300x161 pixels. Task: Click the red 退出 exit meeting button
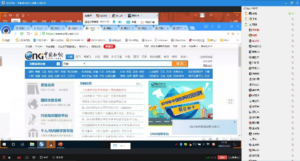coord(222,158)
